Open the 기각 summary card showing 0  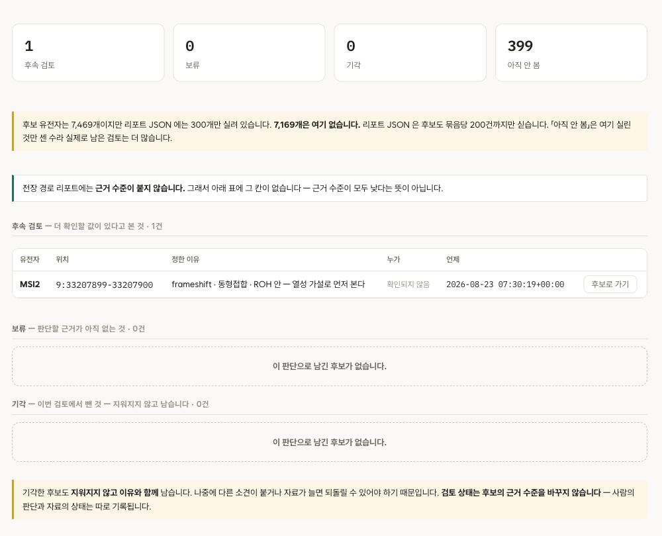pyautogui.click(x=410, y=53)
